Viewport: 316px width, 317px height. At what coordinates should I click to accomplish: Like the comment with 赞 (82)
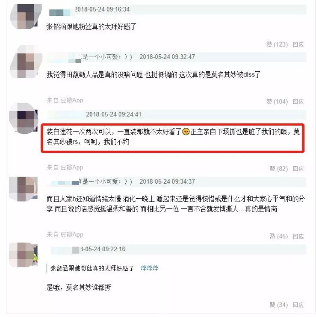click(x=278, y=169)
